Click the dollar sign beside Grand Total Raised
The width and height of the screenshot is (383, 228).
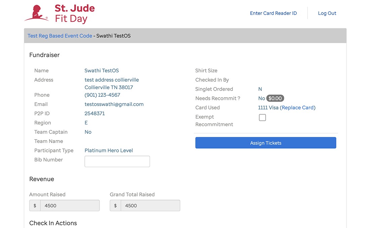click(x=115, y=205)
